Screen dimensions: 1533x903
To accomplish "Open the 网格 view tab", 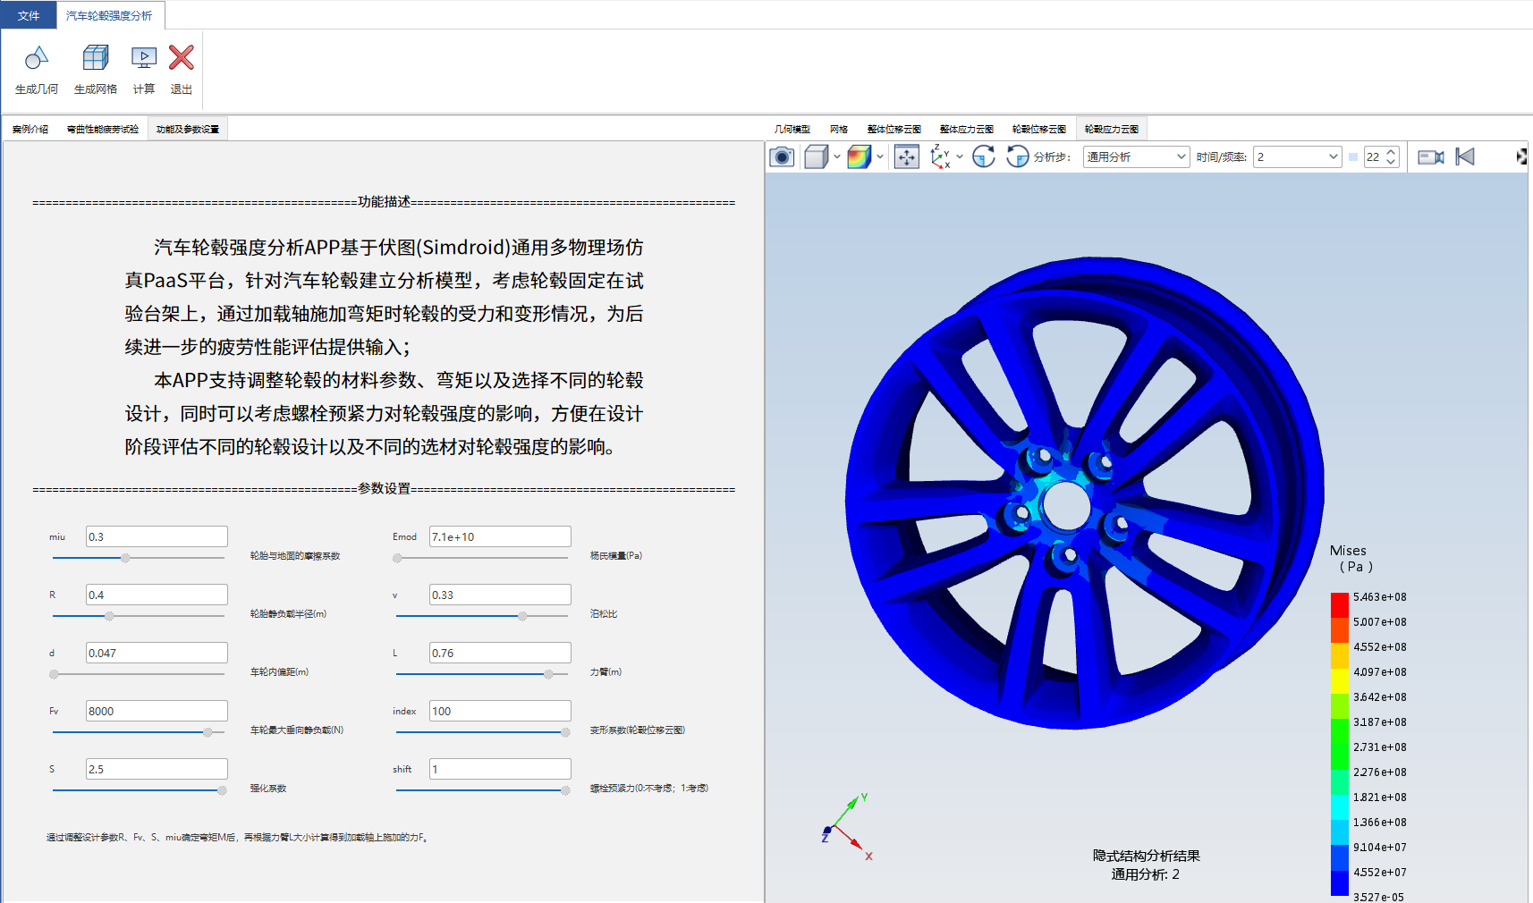I will (x=839, y=129).
